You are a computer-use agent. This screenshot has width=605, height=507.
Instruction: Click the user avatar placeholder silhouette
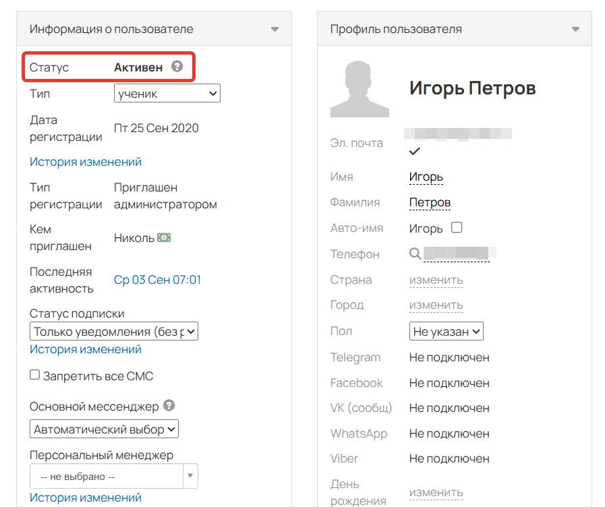(x=359, y=89)
